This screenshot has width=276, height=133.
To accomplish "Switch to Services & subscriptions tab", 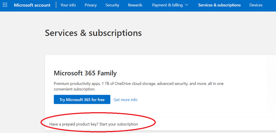I will [219, 5].
